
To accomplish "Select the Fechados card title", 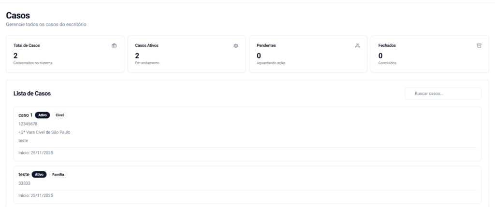I will point(387,45).
